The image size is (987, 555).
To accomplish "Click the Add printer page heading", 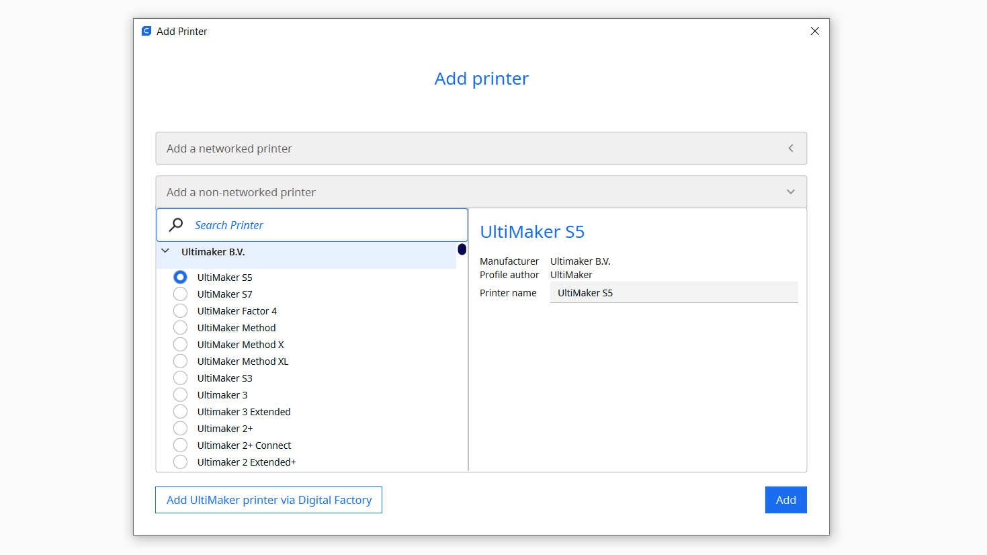I will [x=482, y=79].
